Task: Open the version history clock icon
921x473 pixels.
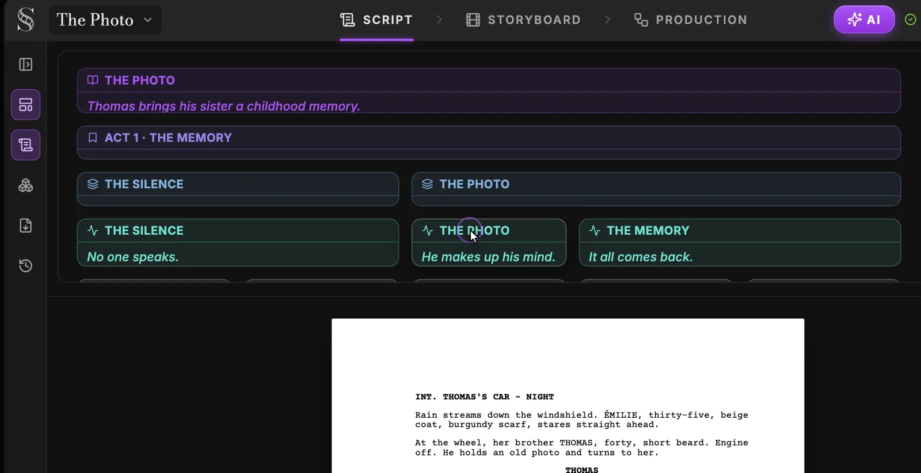Action: pos(25,266)
